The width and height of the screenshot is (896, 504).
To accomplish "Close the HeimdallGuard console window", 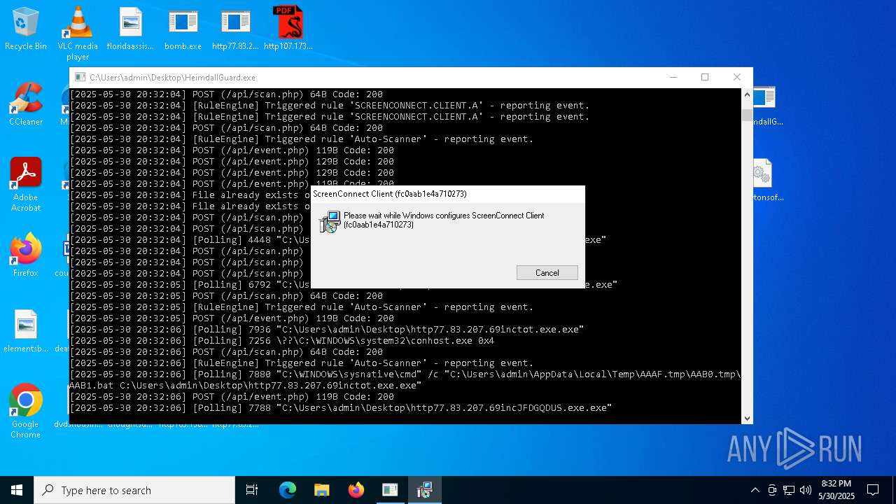I will [x=736, y=78].
